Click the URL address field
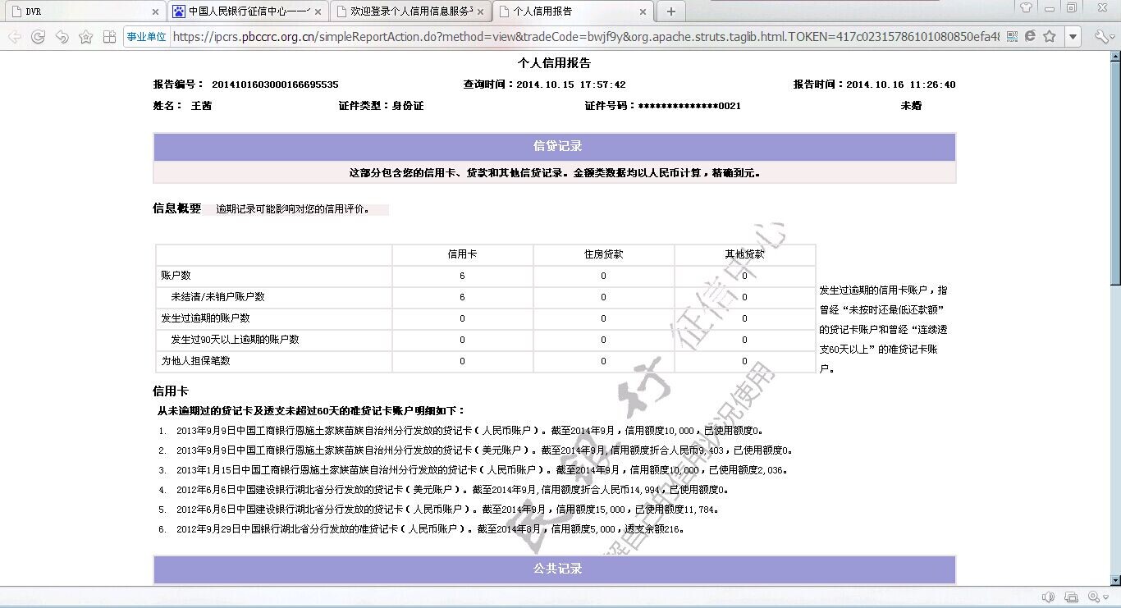 pyautogui.click(x=574, y=37)
